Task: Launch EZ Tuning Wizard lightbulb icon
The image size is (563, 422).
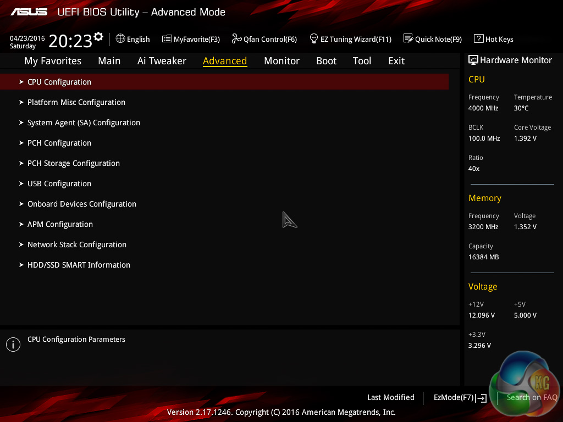Action: [314, 38]
